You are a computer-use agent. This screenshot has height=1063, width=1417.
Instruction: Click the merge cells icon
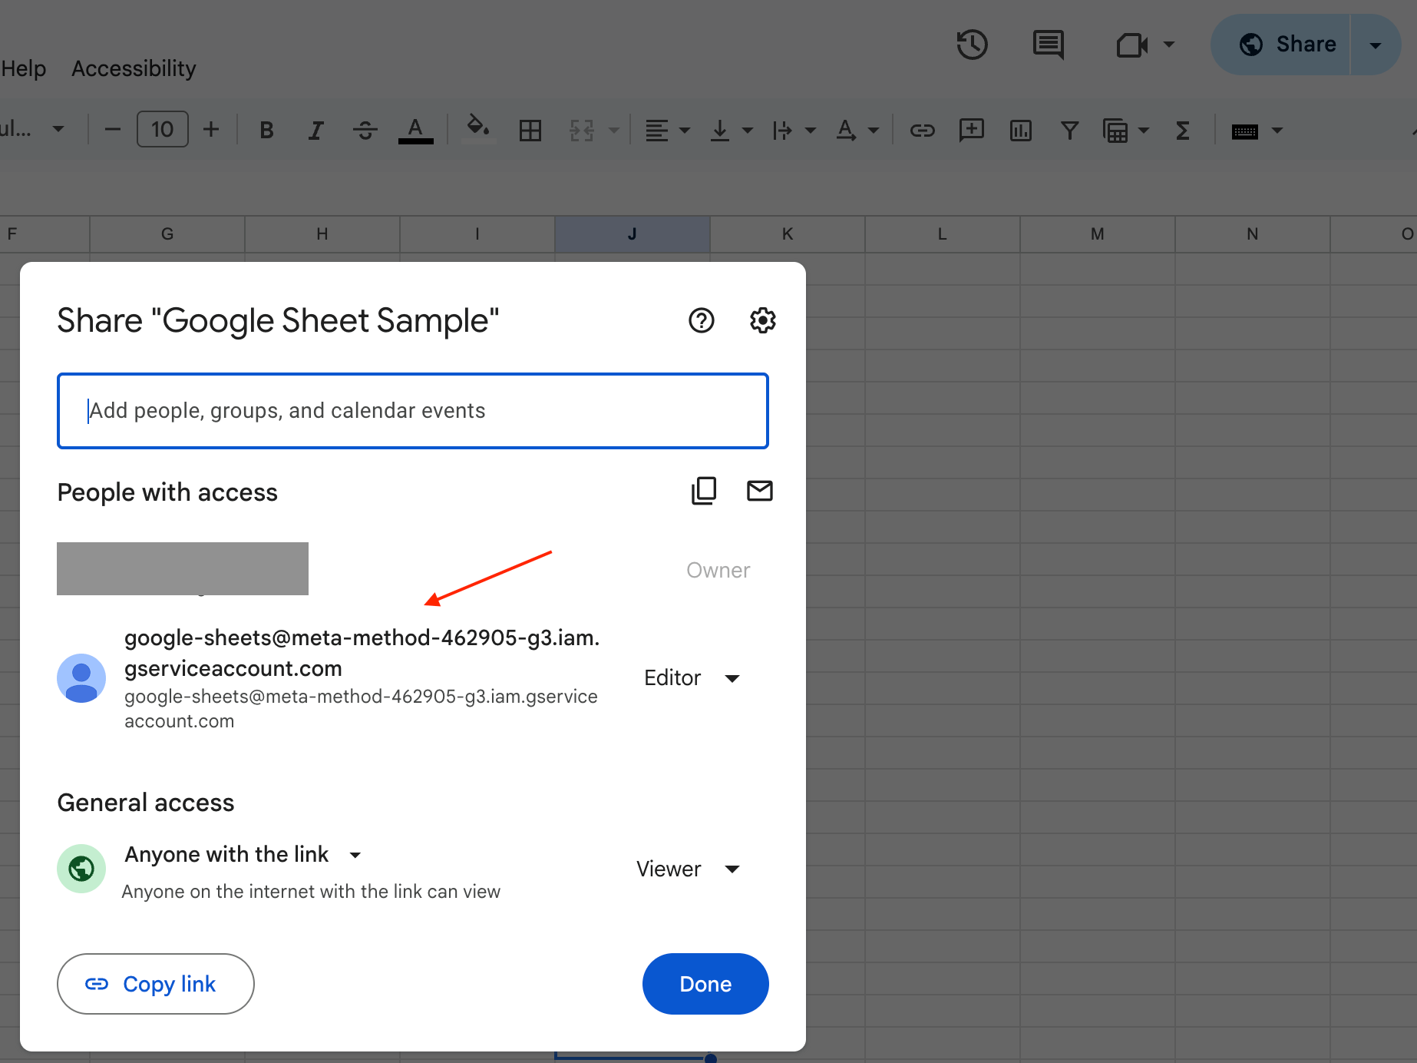[582, 130]
